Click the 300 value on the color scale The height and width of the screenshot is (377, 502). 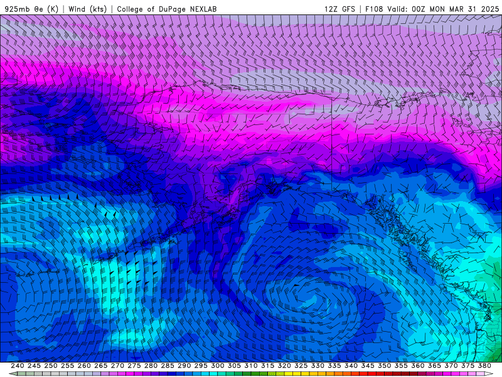pyautogui.click(x=217, y=366)
